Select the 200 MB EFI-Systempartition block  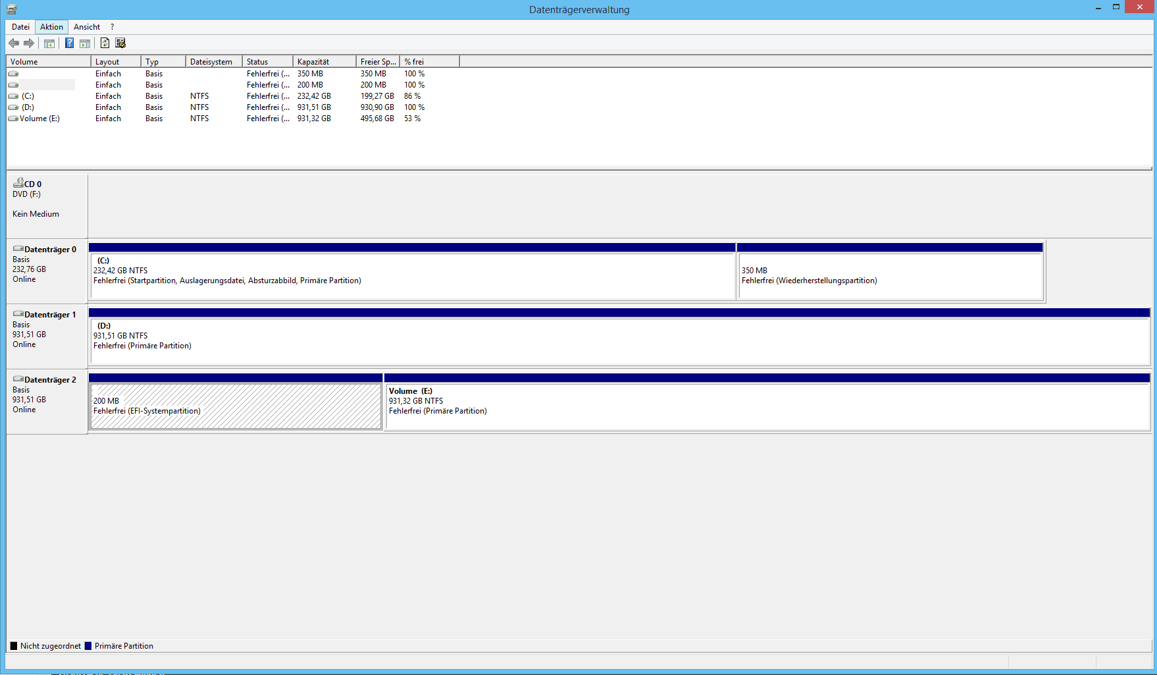coord(236,402)
